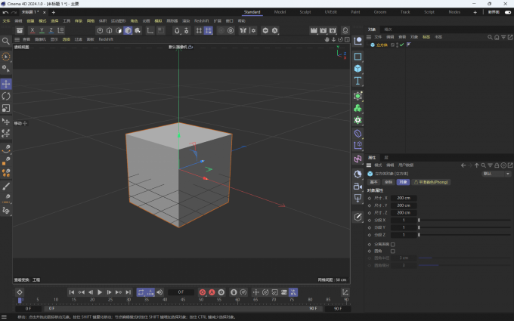Open the Redshift menu in the main menu bar

(x=201, y=21)
